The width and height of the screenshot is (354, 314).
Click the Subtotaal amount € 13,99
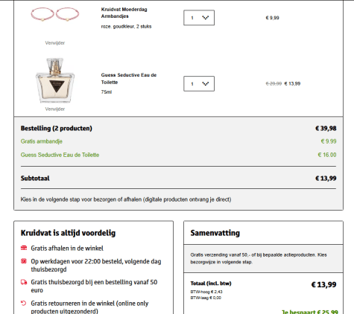326,179
